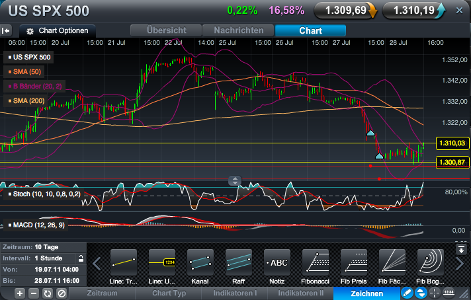This screenshot has width=471, height=300.
Task: Switch to the Indikatoren I tab
Action: (x=235, y=293)
